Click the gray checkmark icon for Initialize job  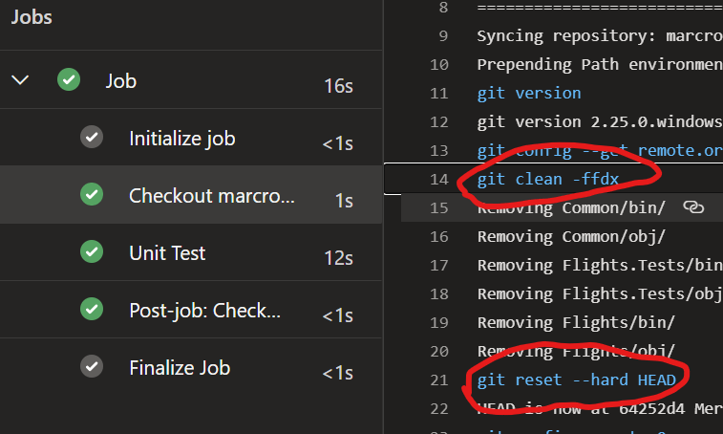[x=92, y=138]
